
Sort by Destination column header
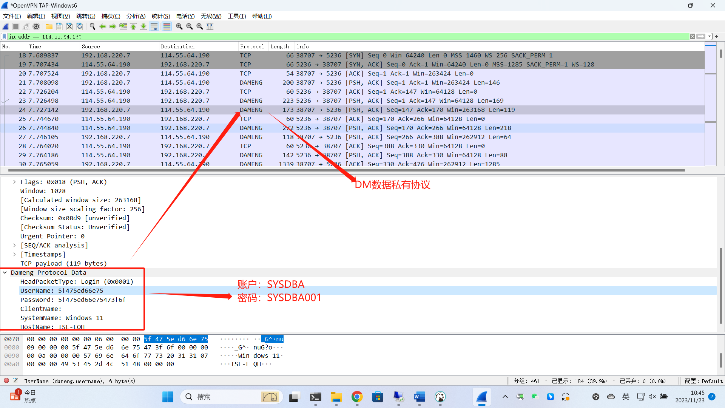(199, 46)
